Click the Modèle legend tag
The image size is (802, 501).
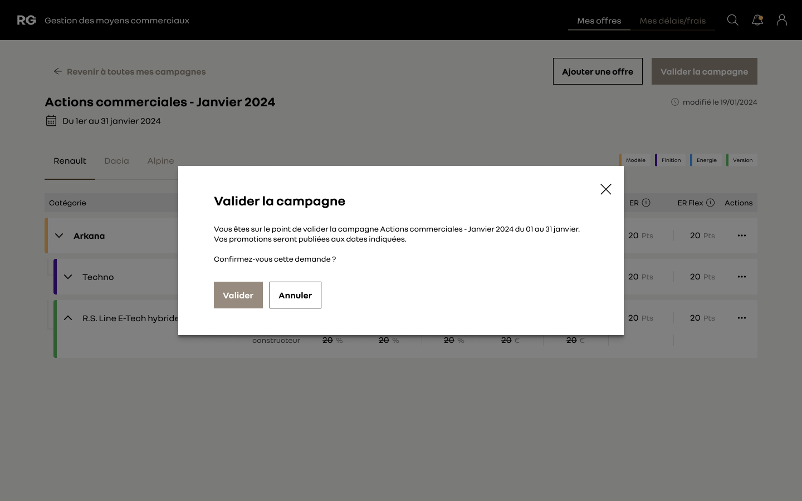click(634, 160)
